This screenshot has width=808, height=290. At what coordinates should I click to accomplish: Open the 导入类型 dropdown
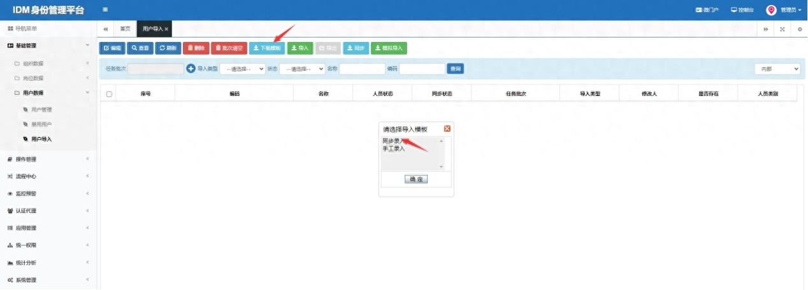pos(242,69)
